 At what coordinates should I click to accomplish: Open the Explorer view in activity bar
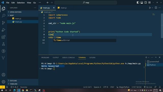pyautogui.click(x=3, y=8)
